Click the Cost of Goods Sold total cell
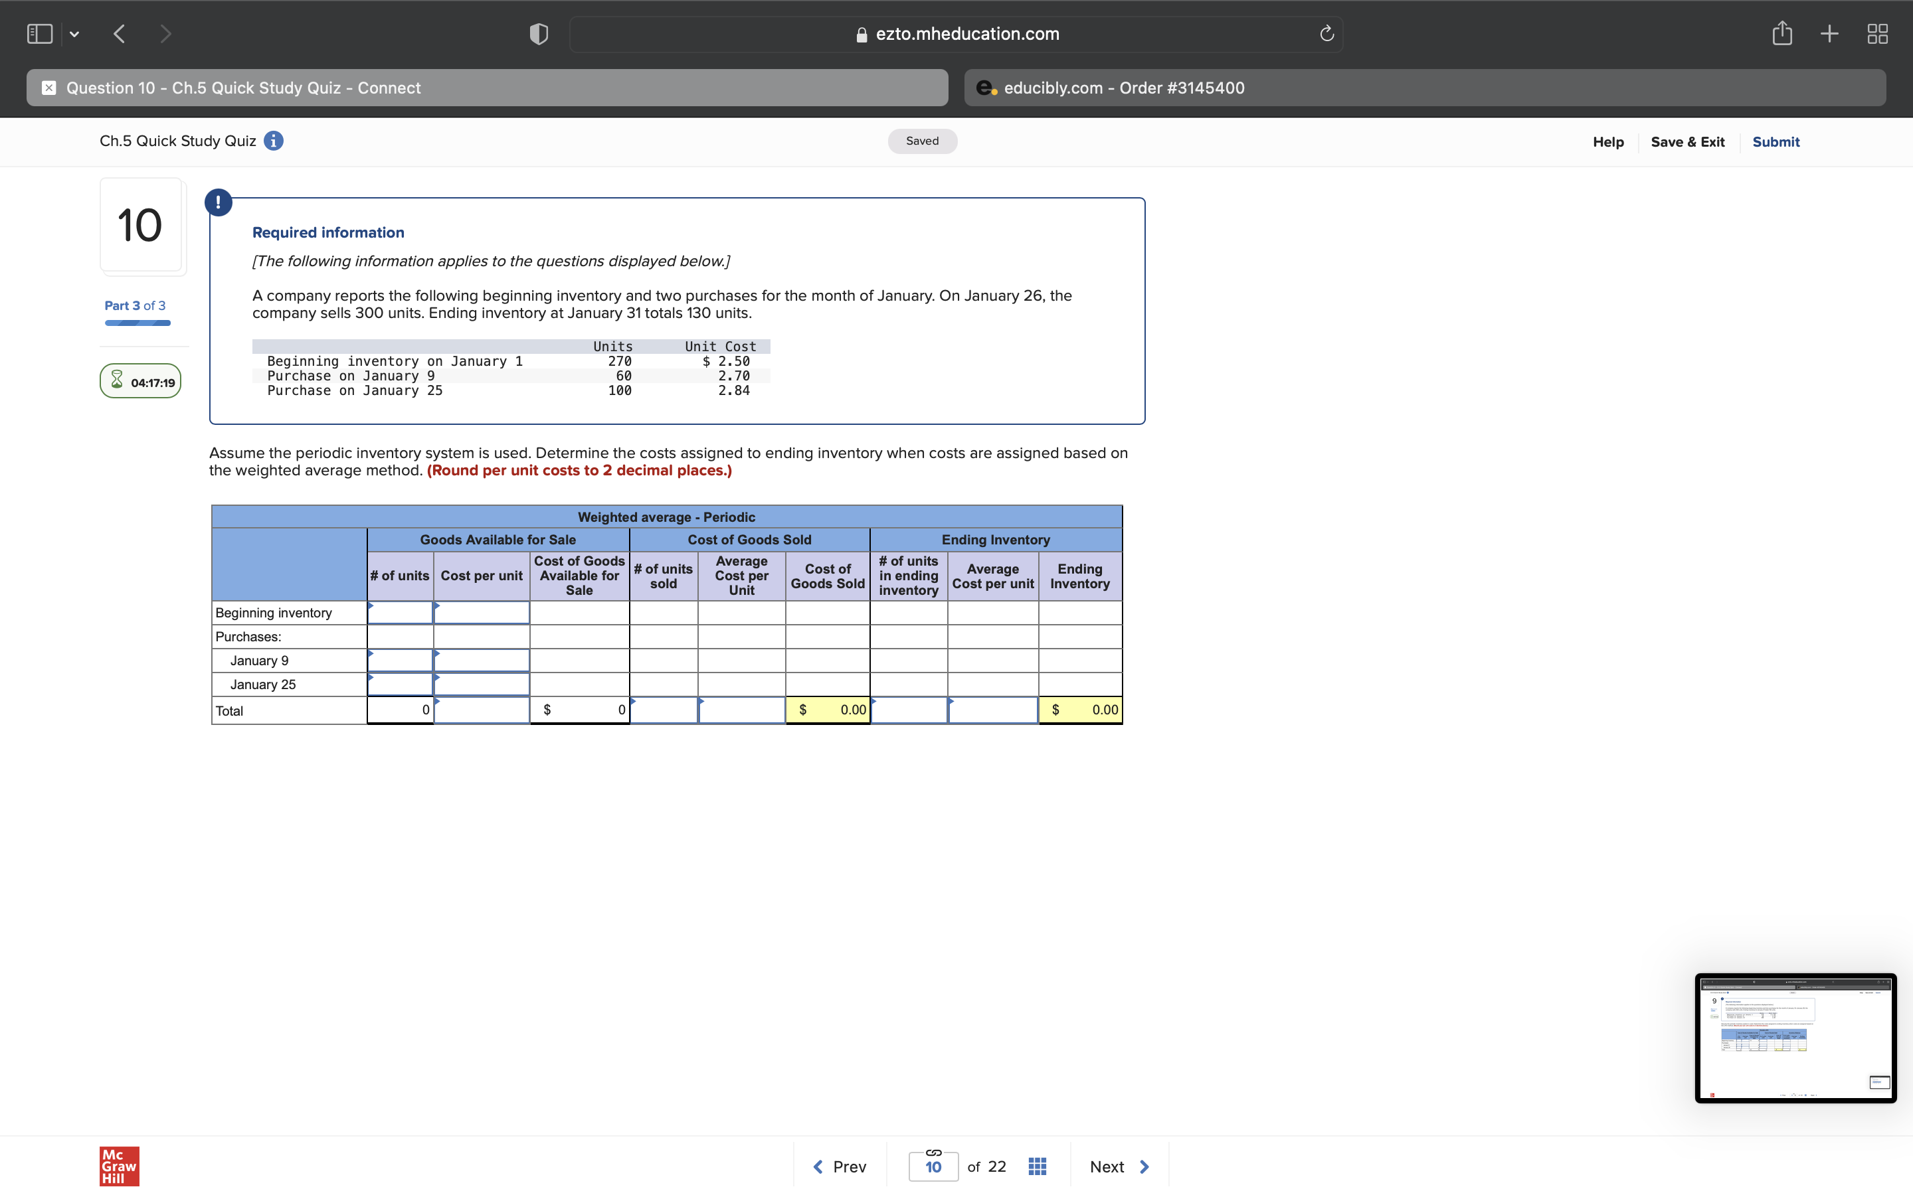This screenshot has width=1913, height=1195. 827,710
